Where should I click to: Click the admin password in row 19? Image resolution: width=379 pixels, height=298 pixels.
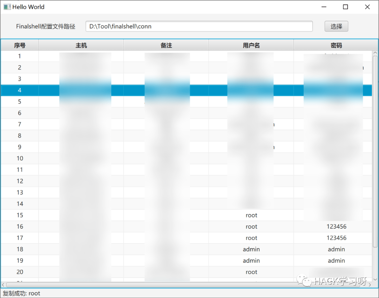tap(336, 261)
